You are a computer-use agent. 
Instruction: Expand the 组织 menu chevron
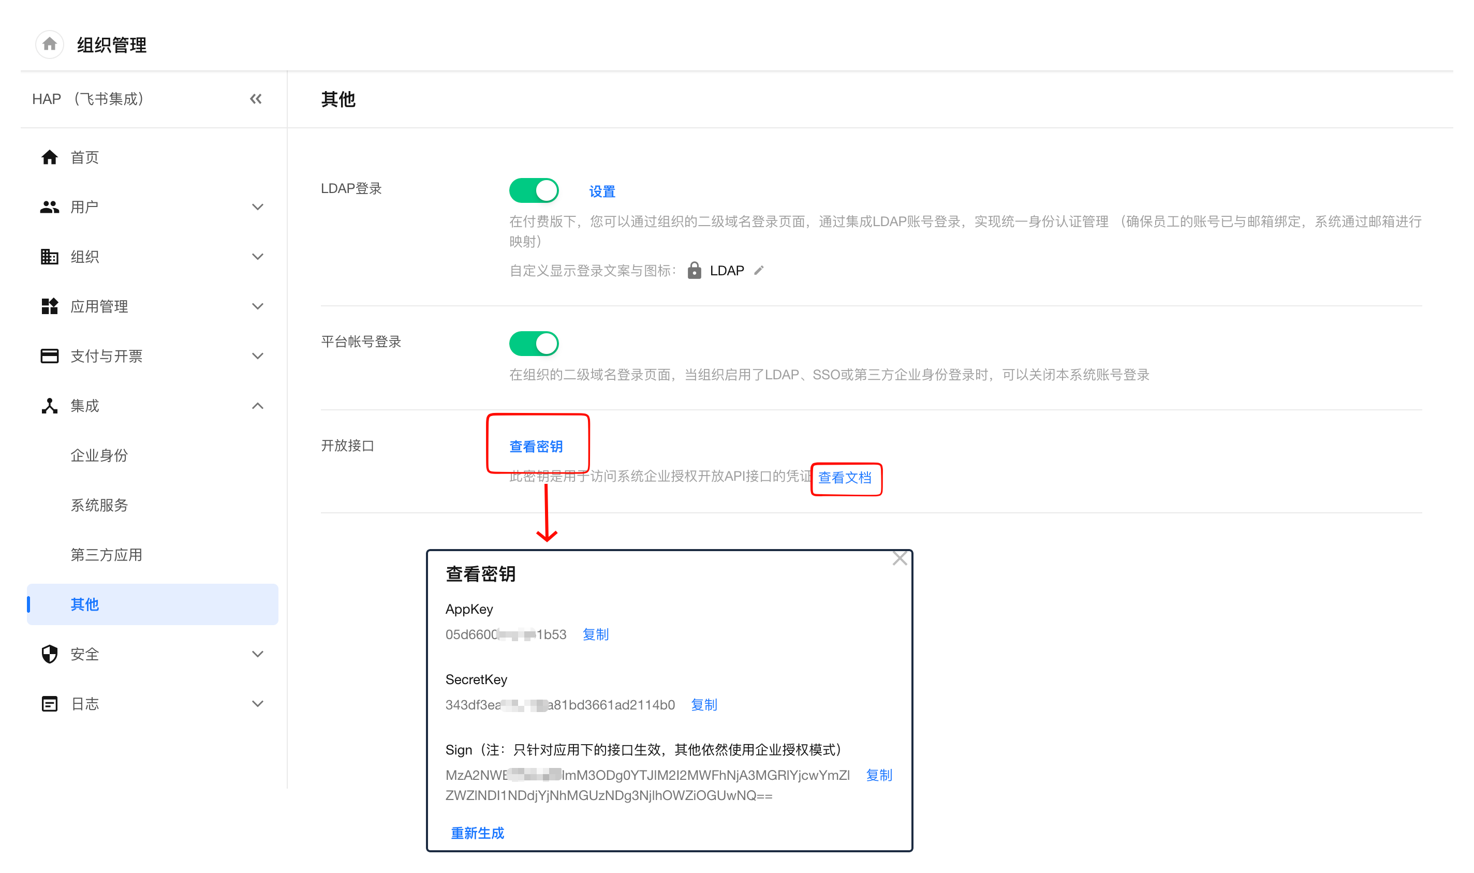(258, 257)
